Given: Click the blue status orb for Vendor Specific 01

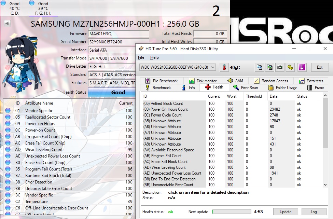Looking at the screenshot, I should (x=8, y=110).
